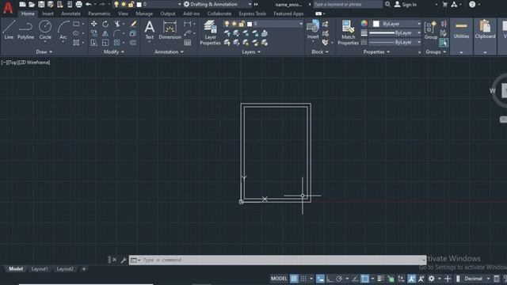Expand the Draw panel
507x285 pixels.
(x=44, y=52)
